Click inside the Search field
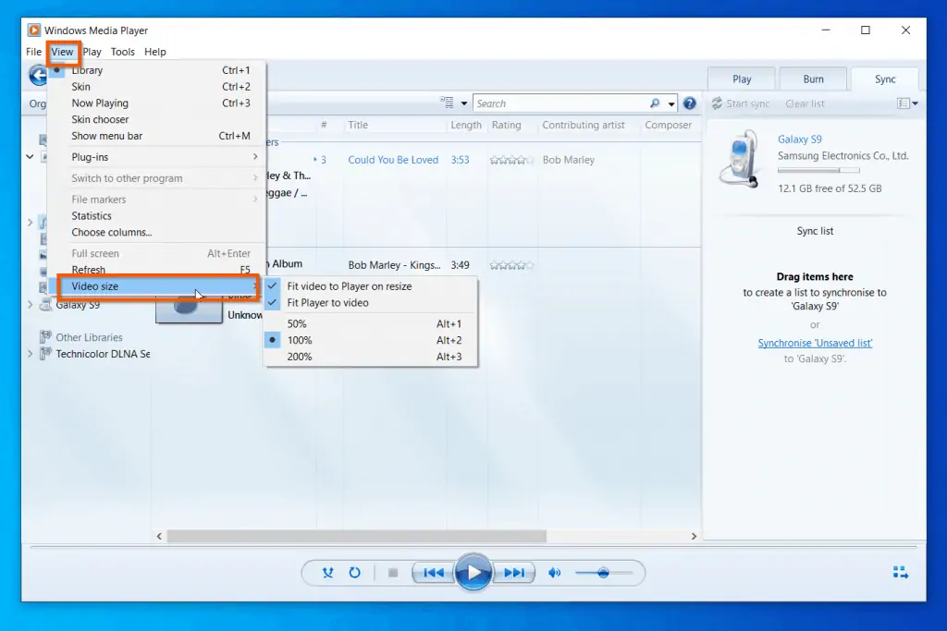This screenshot has height=631, width=947. [555, 103]
